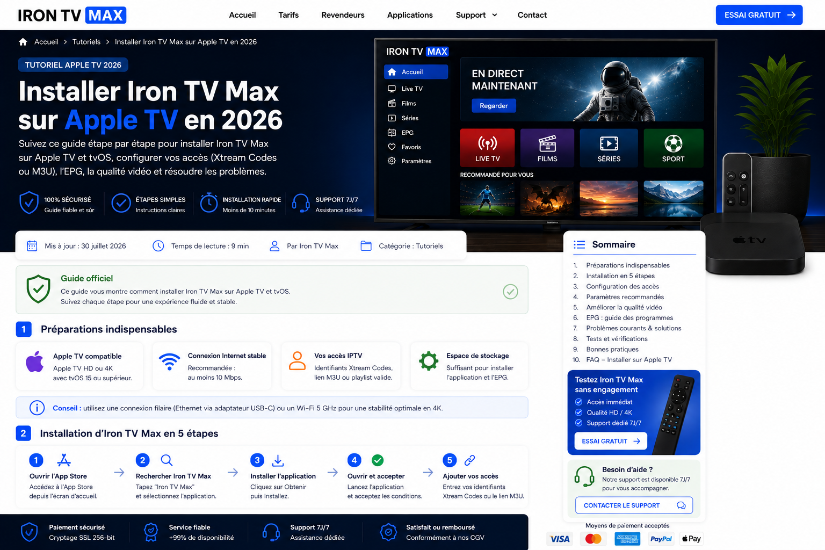Click the Visa payment logo
This screenshot has width=825, height=550.
(560, 539)
